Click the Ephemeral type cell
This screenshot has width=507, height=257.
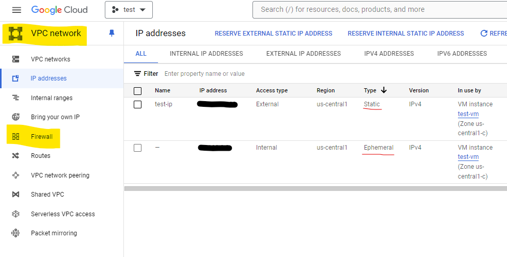coord(378,148)
